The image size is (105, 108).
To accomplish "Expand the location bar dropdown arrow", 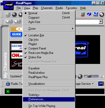I will pyautogui.click(x=101, y=21).
